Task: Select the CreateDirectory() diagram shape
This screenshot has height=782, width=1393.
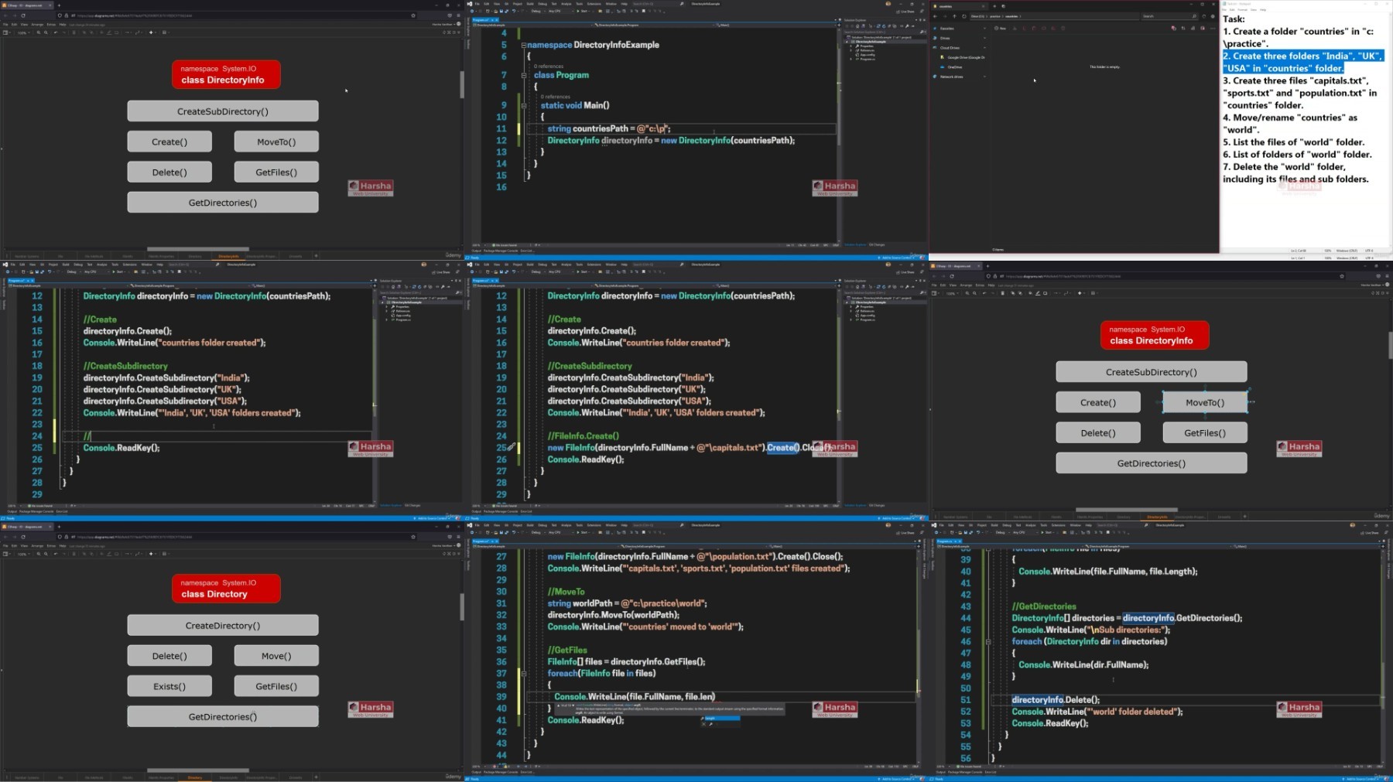Action: pos(223,625)
